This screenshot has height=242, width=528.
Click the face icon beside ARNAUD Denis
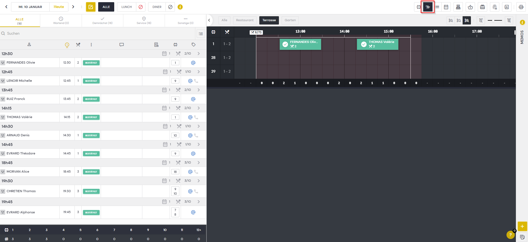(x=3, y=135)
